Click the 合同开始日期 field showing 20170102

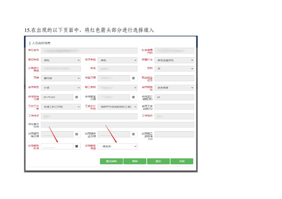57,97
